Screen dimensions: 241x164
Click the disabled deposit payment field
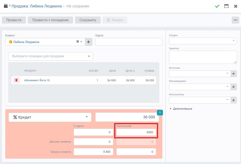coord(136,142)
